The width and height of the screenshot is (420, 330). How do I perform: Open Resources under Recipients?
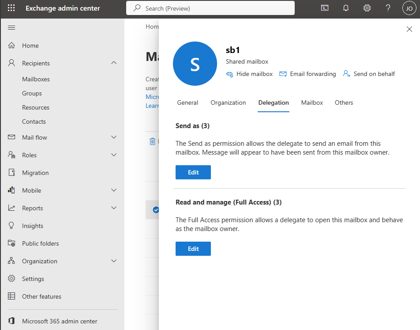[x=36, y=108]
